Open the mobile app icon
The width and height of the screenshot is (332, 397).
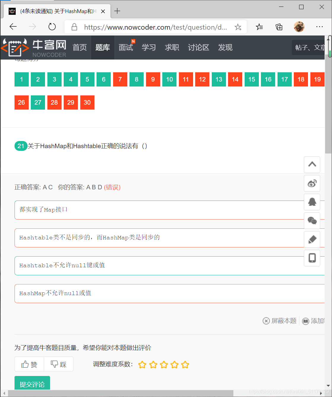point(312,258)
